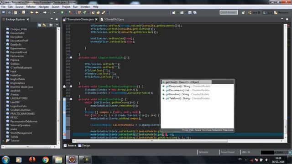Open the Navigate menu
The image size is (292, 164).
coord(44,7)
